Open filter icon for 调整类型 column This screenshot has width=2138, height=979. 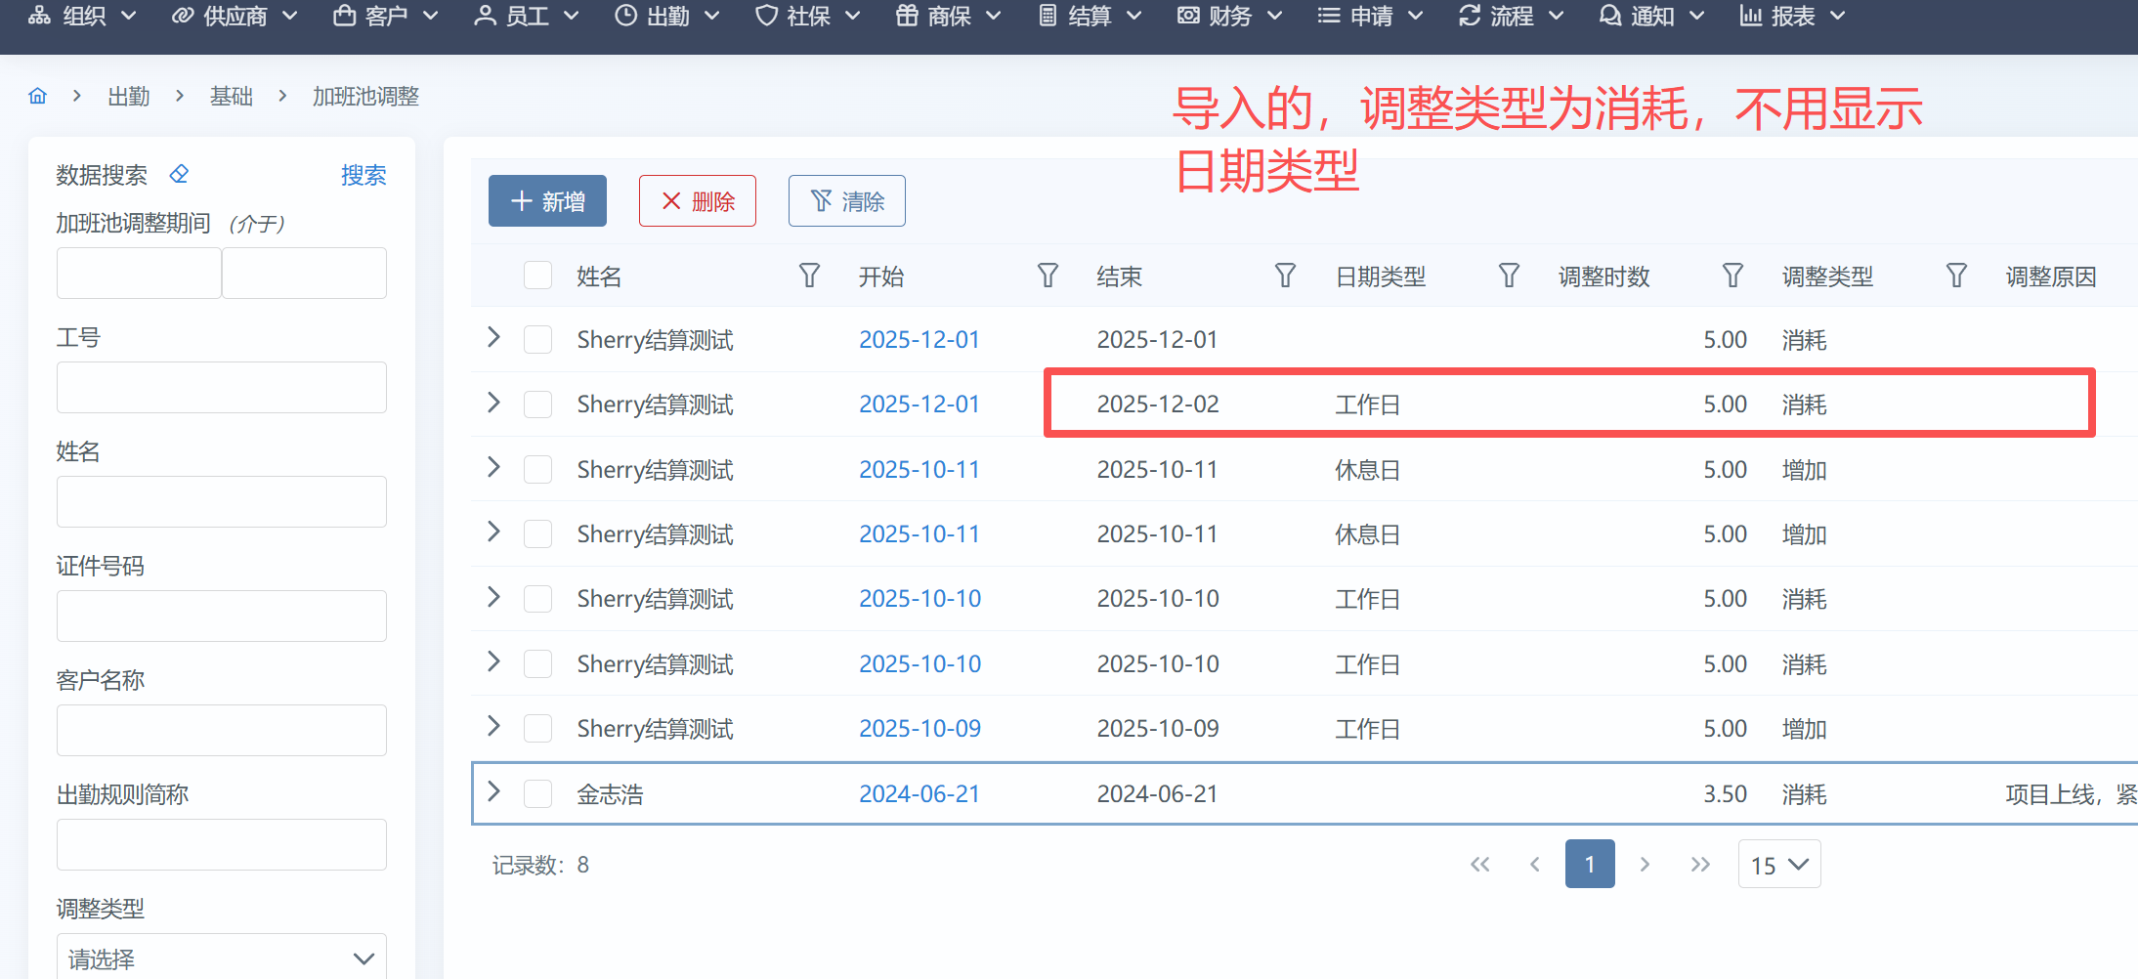(x=1956, y=276)
